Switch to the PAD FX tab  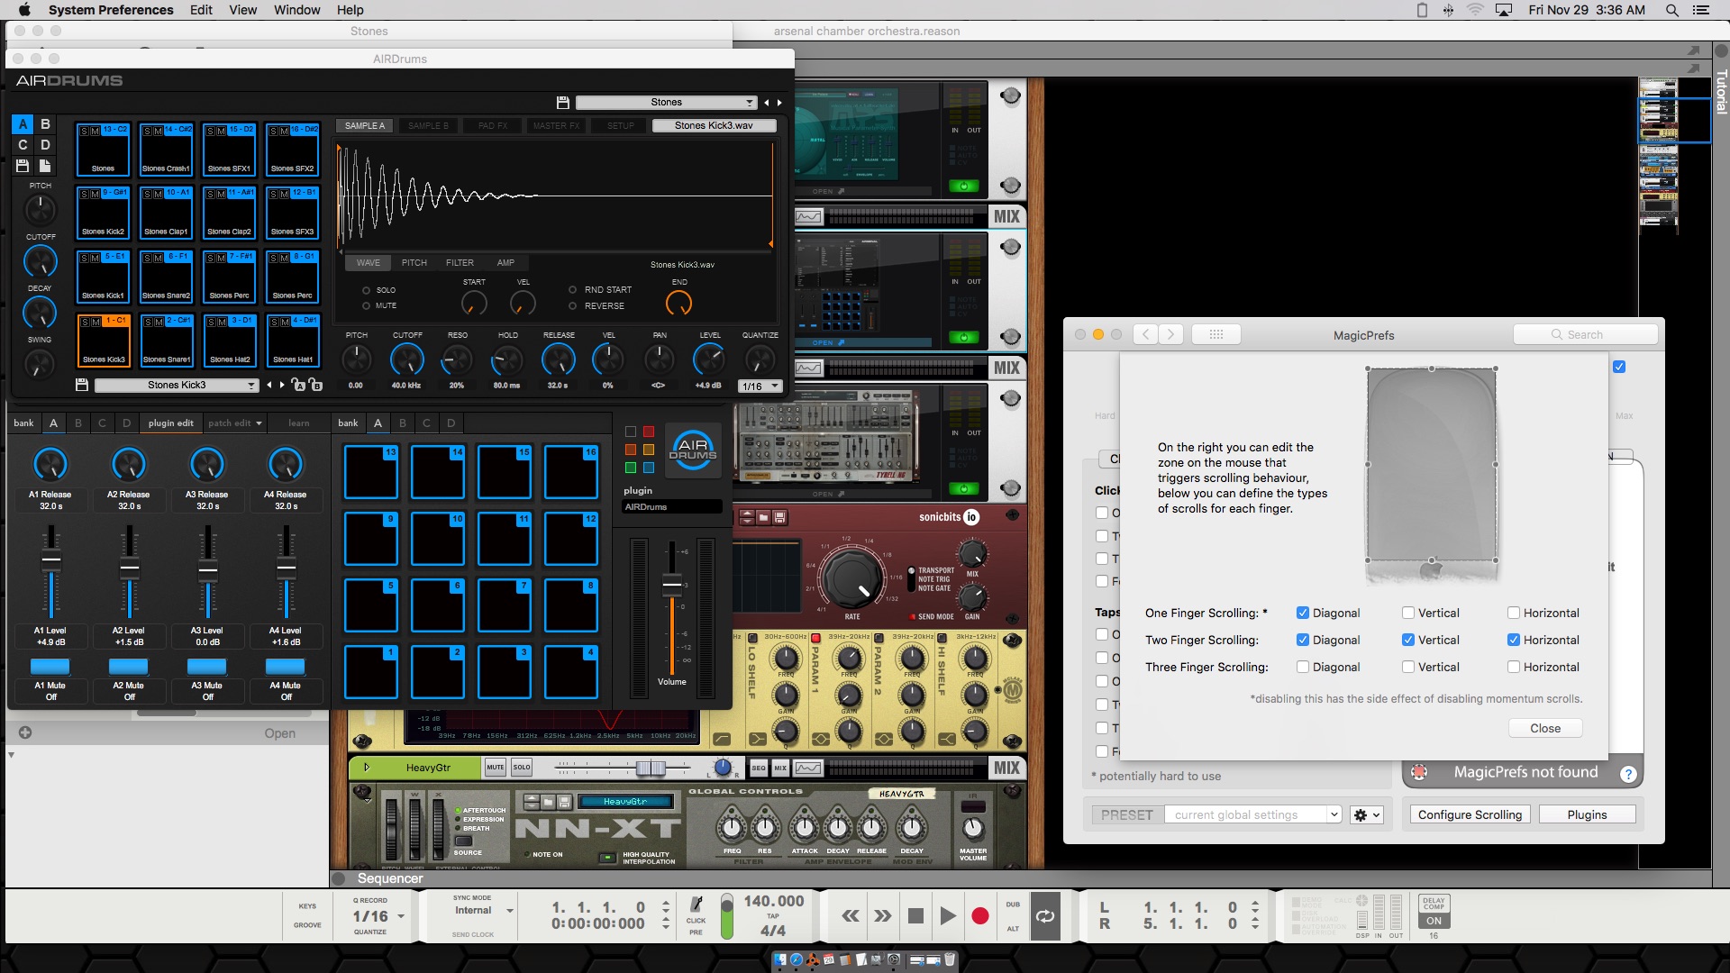point(492,126)
